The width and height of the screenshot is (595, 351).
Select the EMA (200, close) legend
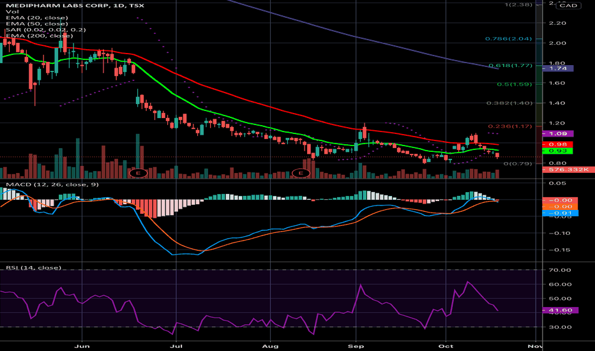pyautogui.click(x=39, y=36)
